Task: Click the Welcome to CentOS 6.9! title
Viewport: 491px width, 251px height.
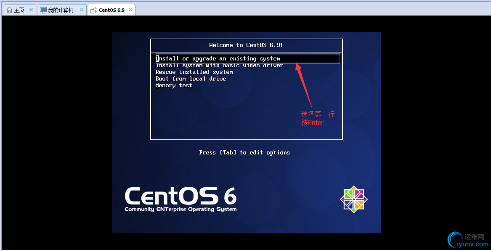Action: coord(246,45)
